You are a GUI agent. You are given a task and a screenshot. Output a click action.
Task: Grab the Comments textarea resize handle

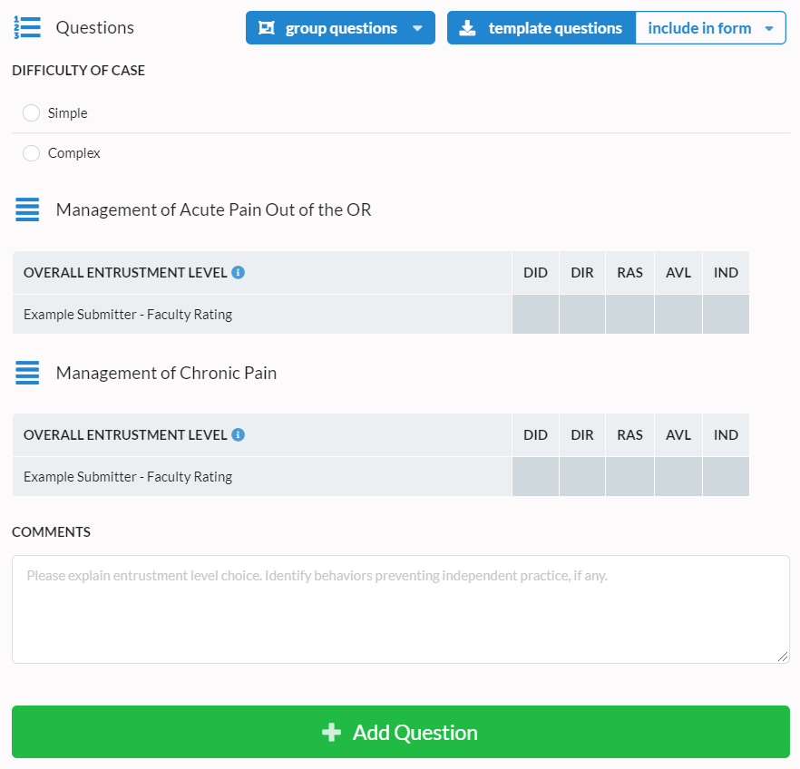click(783, 657)
